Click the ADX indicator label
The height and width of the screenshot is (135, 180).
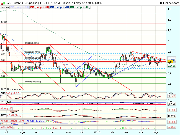(x=3, y=115)
